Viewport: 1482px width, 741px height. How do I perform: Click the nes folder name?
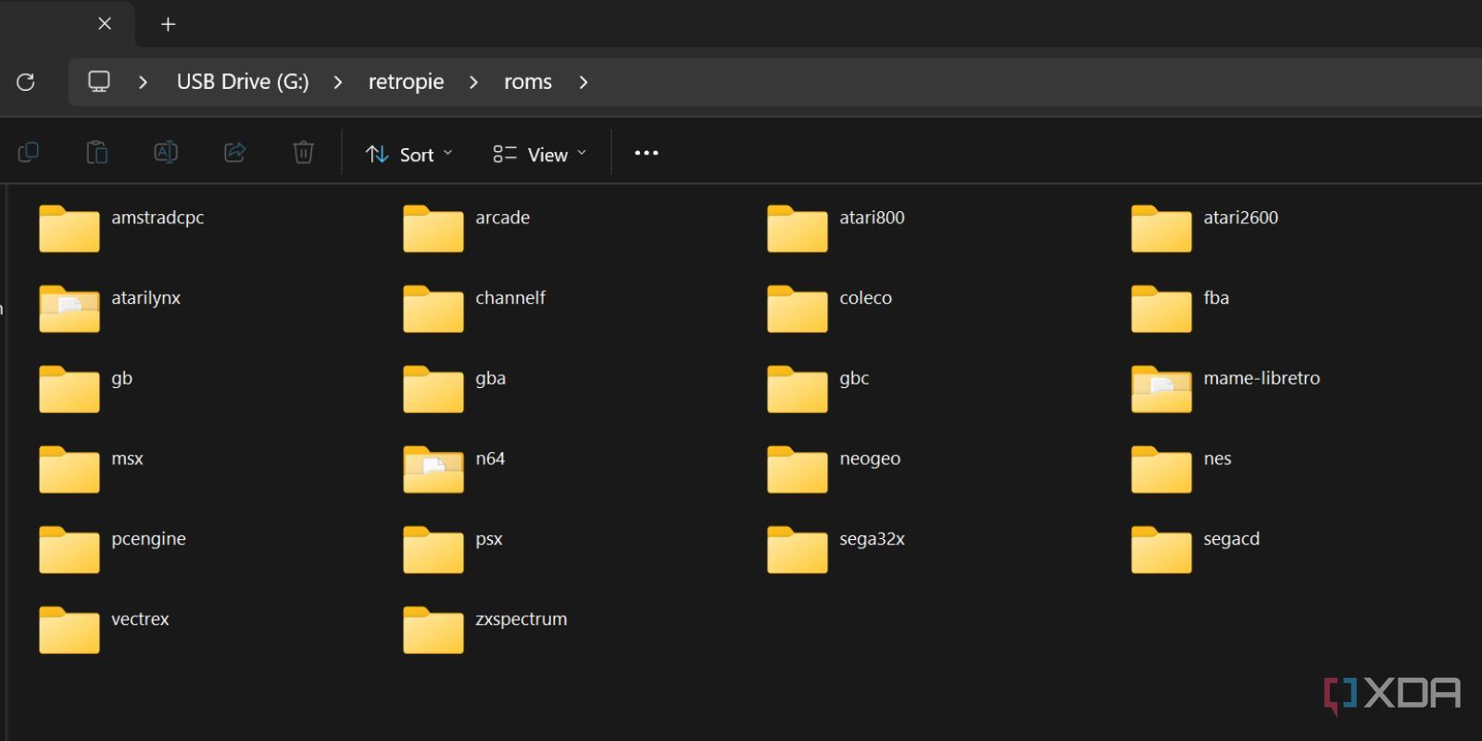[1217, 458]
